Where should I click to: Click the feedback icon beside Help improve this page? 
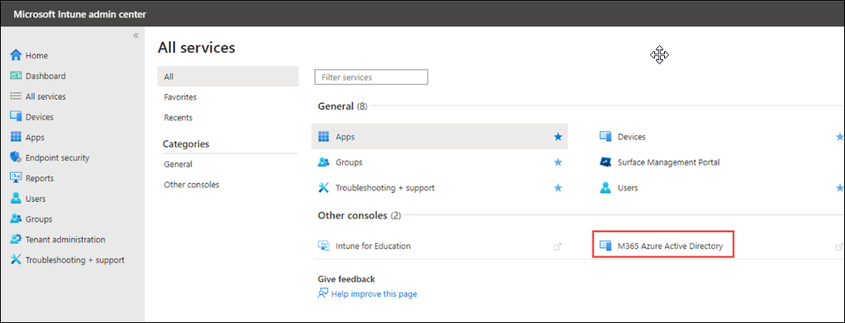pyautogui.click(x=323, y=293)
